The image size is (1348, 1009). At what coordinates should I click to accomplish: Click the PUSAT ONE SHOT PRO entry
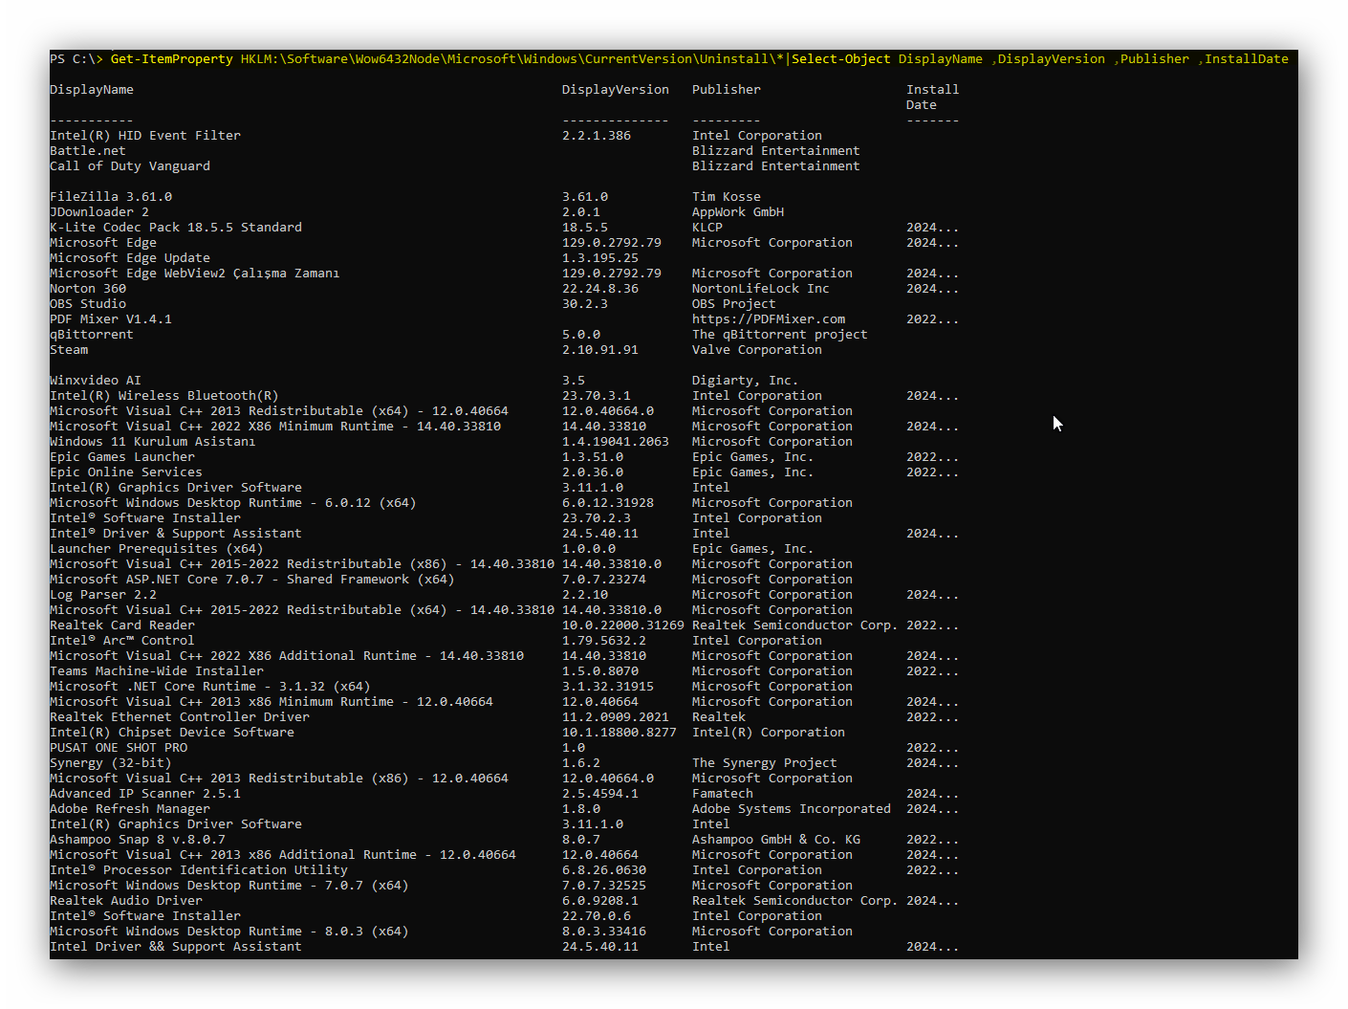point(118,748)
